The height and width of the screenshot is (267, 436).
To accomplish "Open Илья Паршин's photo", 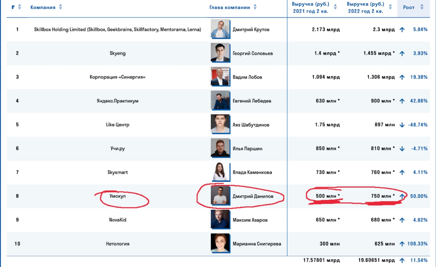I will point(220,148).
